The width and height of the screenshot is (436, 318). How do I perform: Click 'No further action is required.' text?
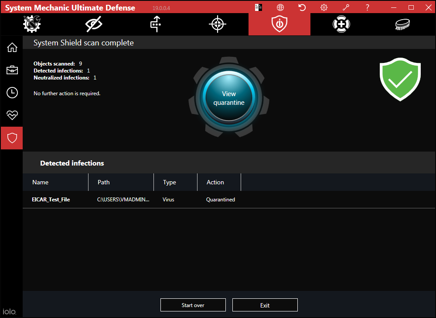pos(67,93)
